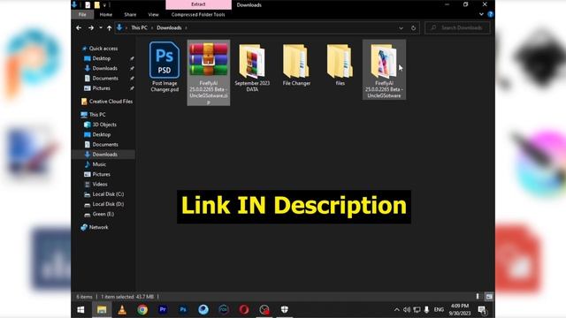The height and width of the screenshot is (318, 566).
Task: Switch to the Share ribbon tab
Action: (130, 14)
